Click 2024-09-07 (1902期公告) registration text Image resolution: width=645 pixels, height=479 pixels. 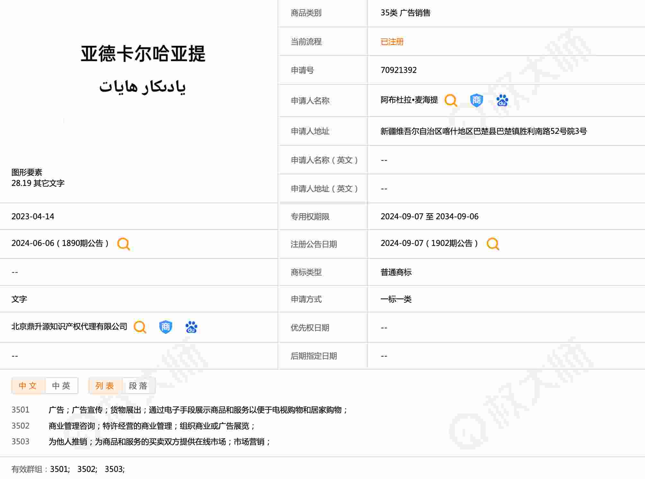(429, 243)
